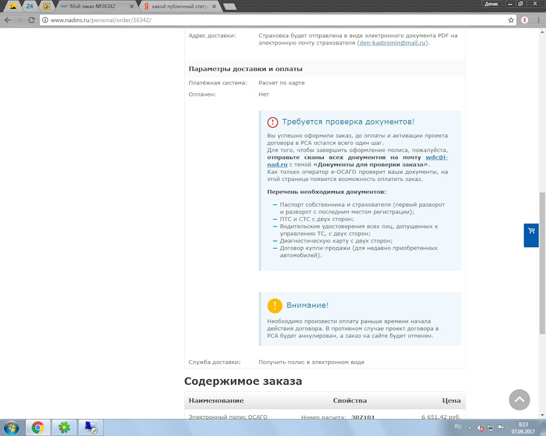The image size is (546, 436).
Task: Click the 'Требуется проверка документов!' heading
Action: pyautogui.click(x=348, y=121)
